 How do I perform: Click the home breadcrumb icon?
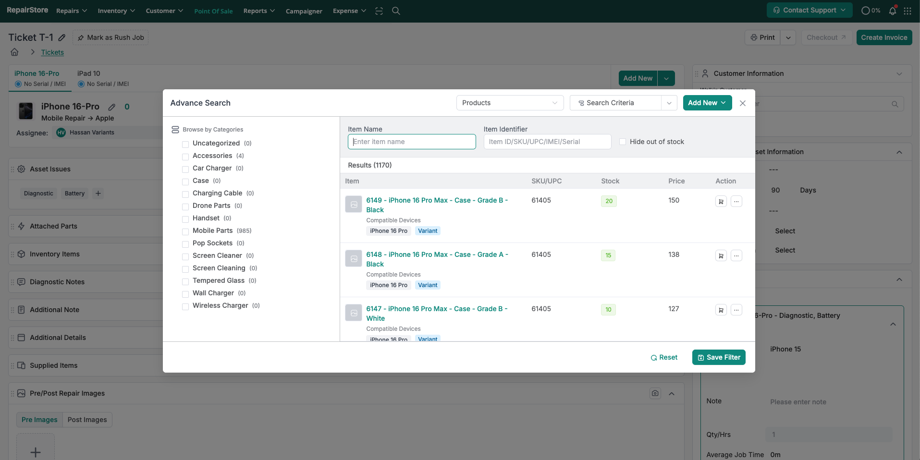(x=14, y=52)
